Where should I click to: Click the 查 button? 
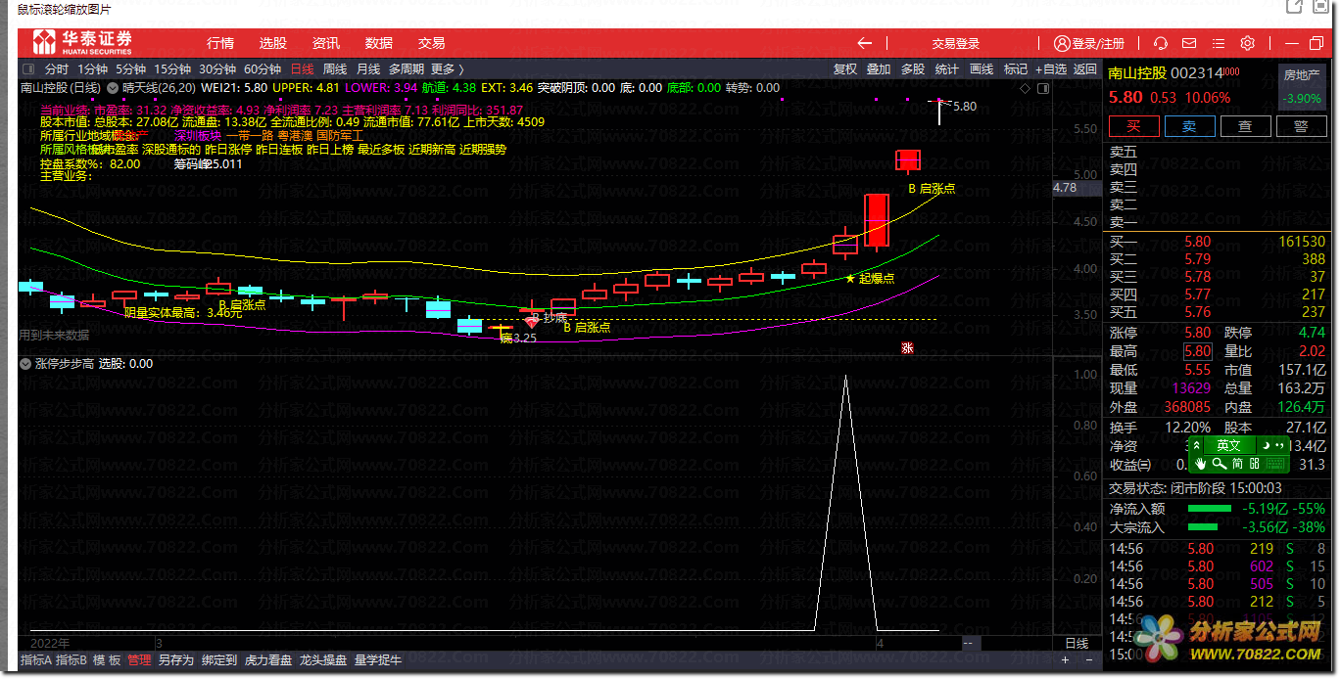click(1246, 126)
